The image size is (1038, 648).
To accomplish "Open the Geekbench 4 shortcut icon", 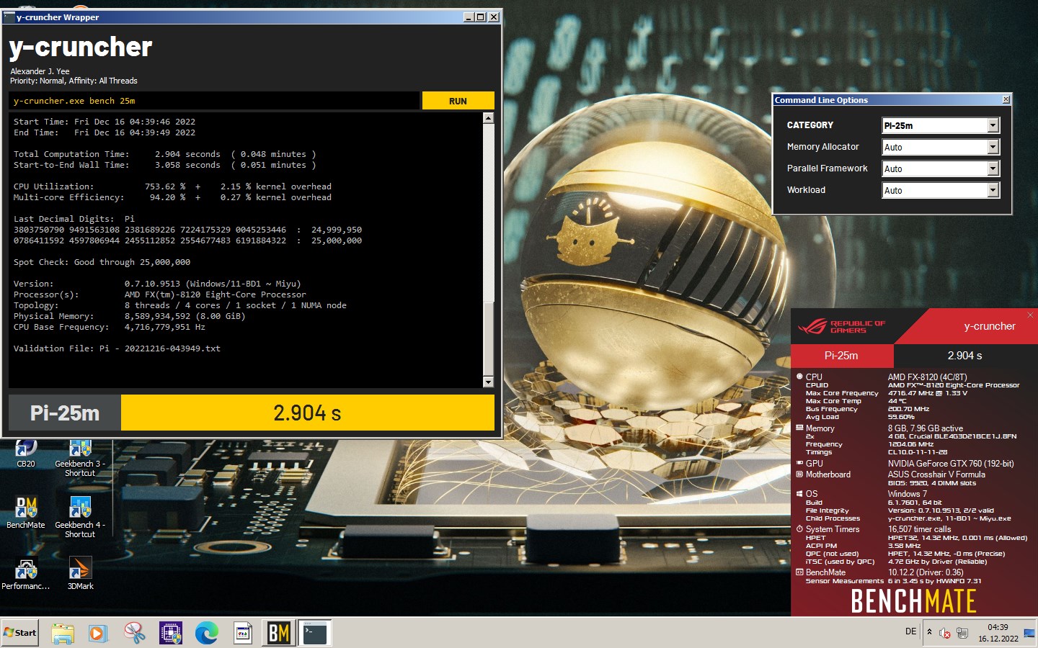I will pyautogui.click(x=79, y=517).
